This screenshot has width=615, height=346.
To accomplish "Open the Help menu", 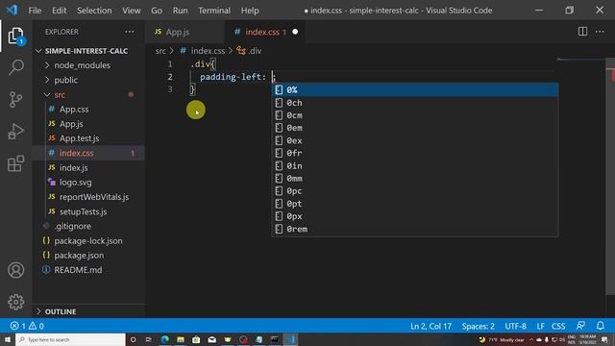I will pyautogui.click(x=250, y=11).
